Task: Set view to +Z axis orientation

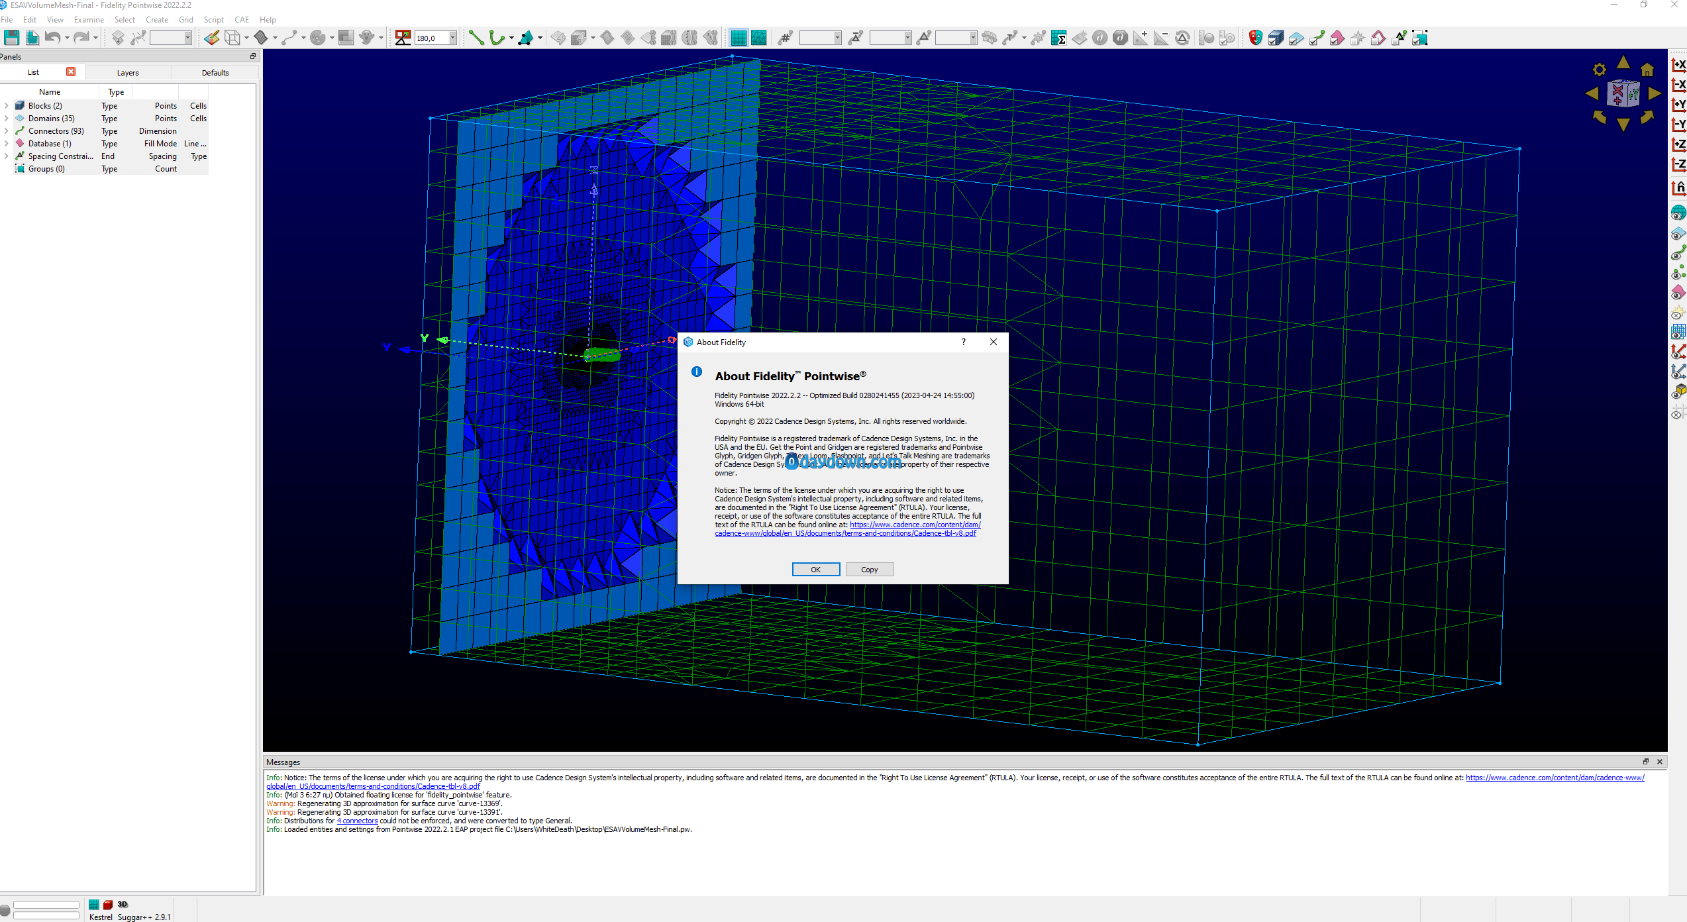Action: pyautogui.click(x=1678, y=144)
